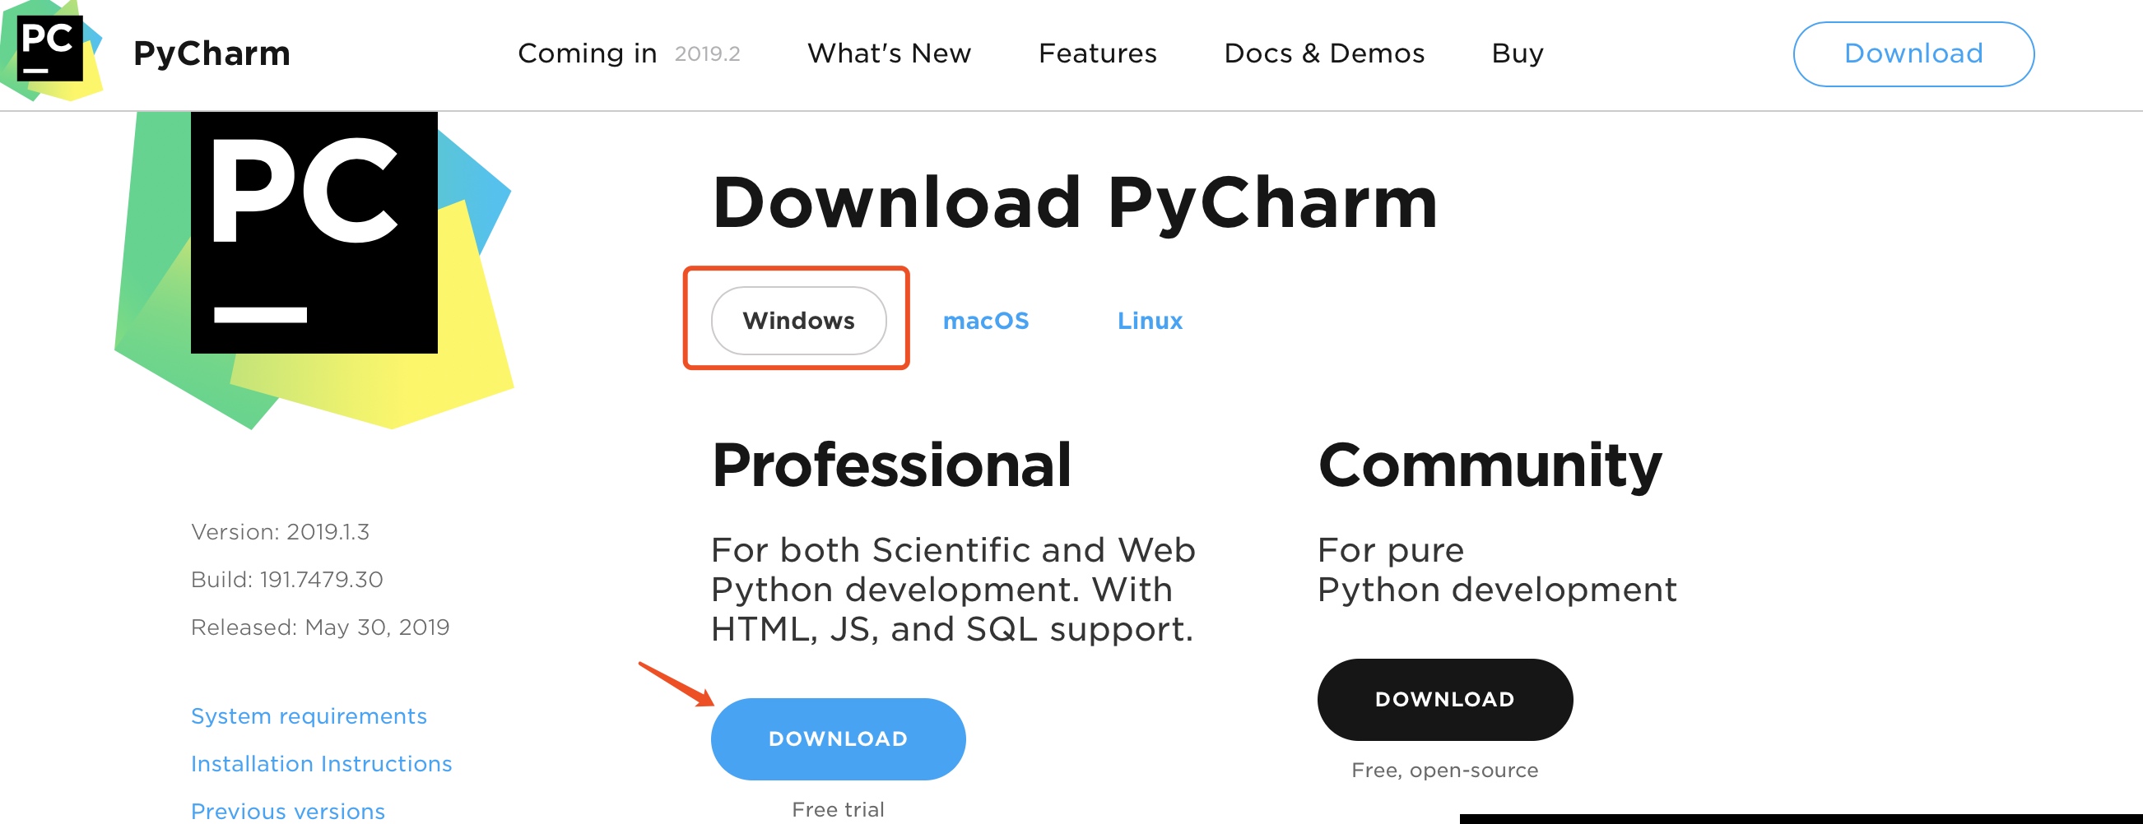Open the What's New page
This screenshot has width=2143, height=824.
[889, 53]
